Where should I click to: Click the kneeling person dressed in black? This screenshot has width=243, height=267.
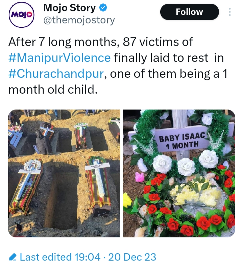click(43, 143)
